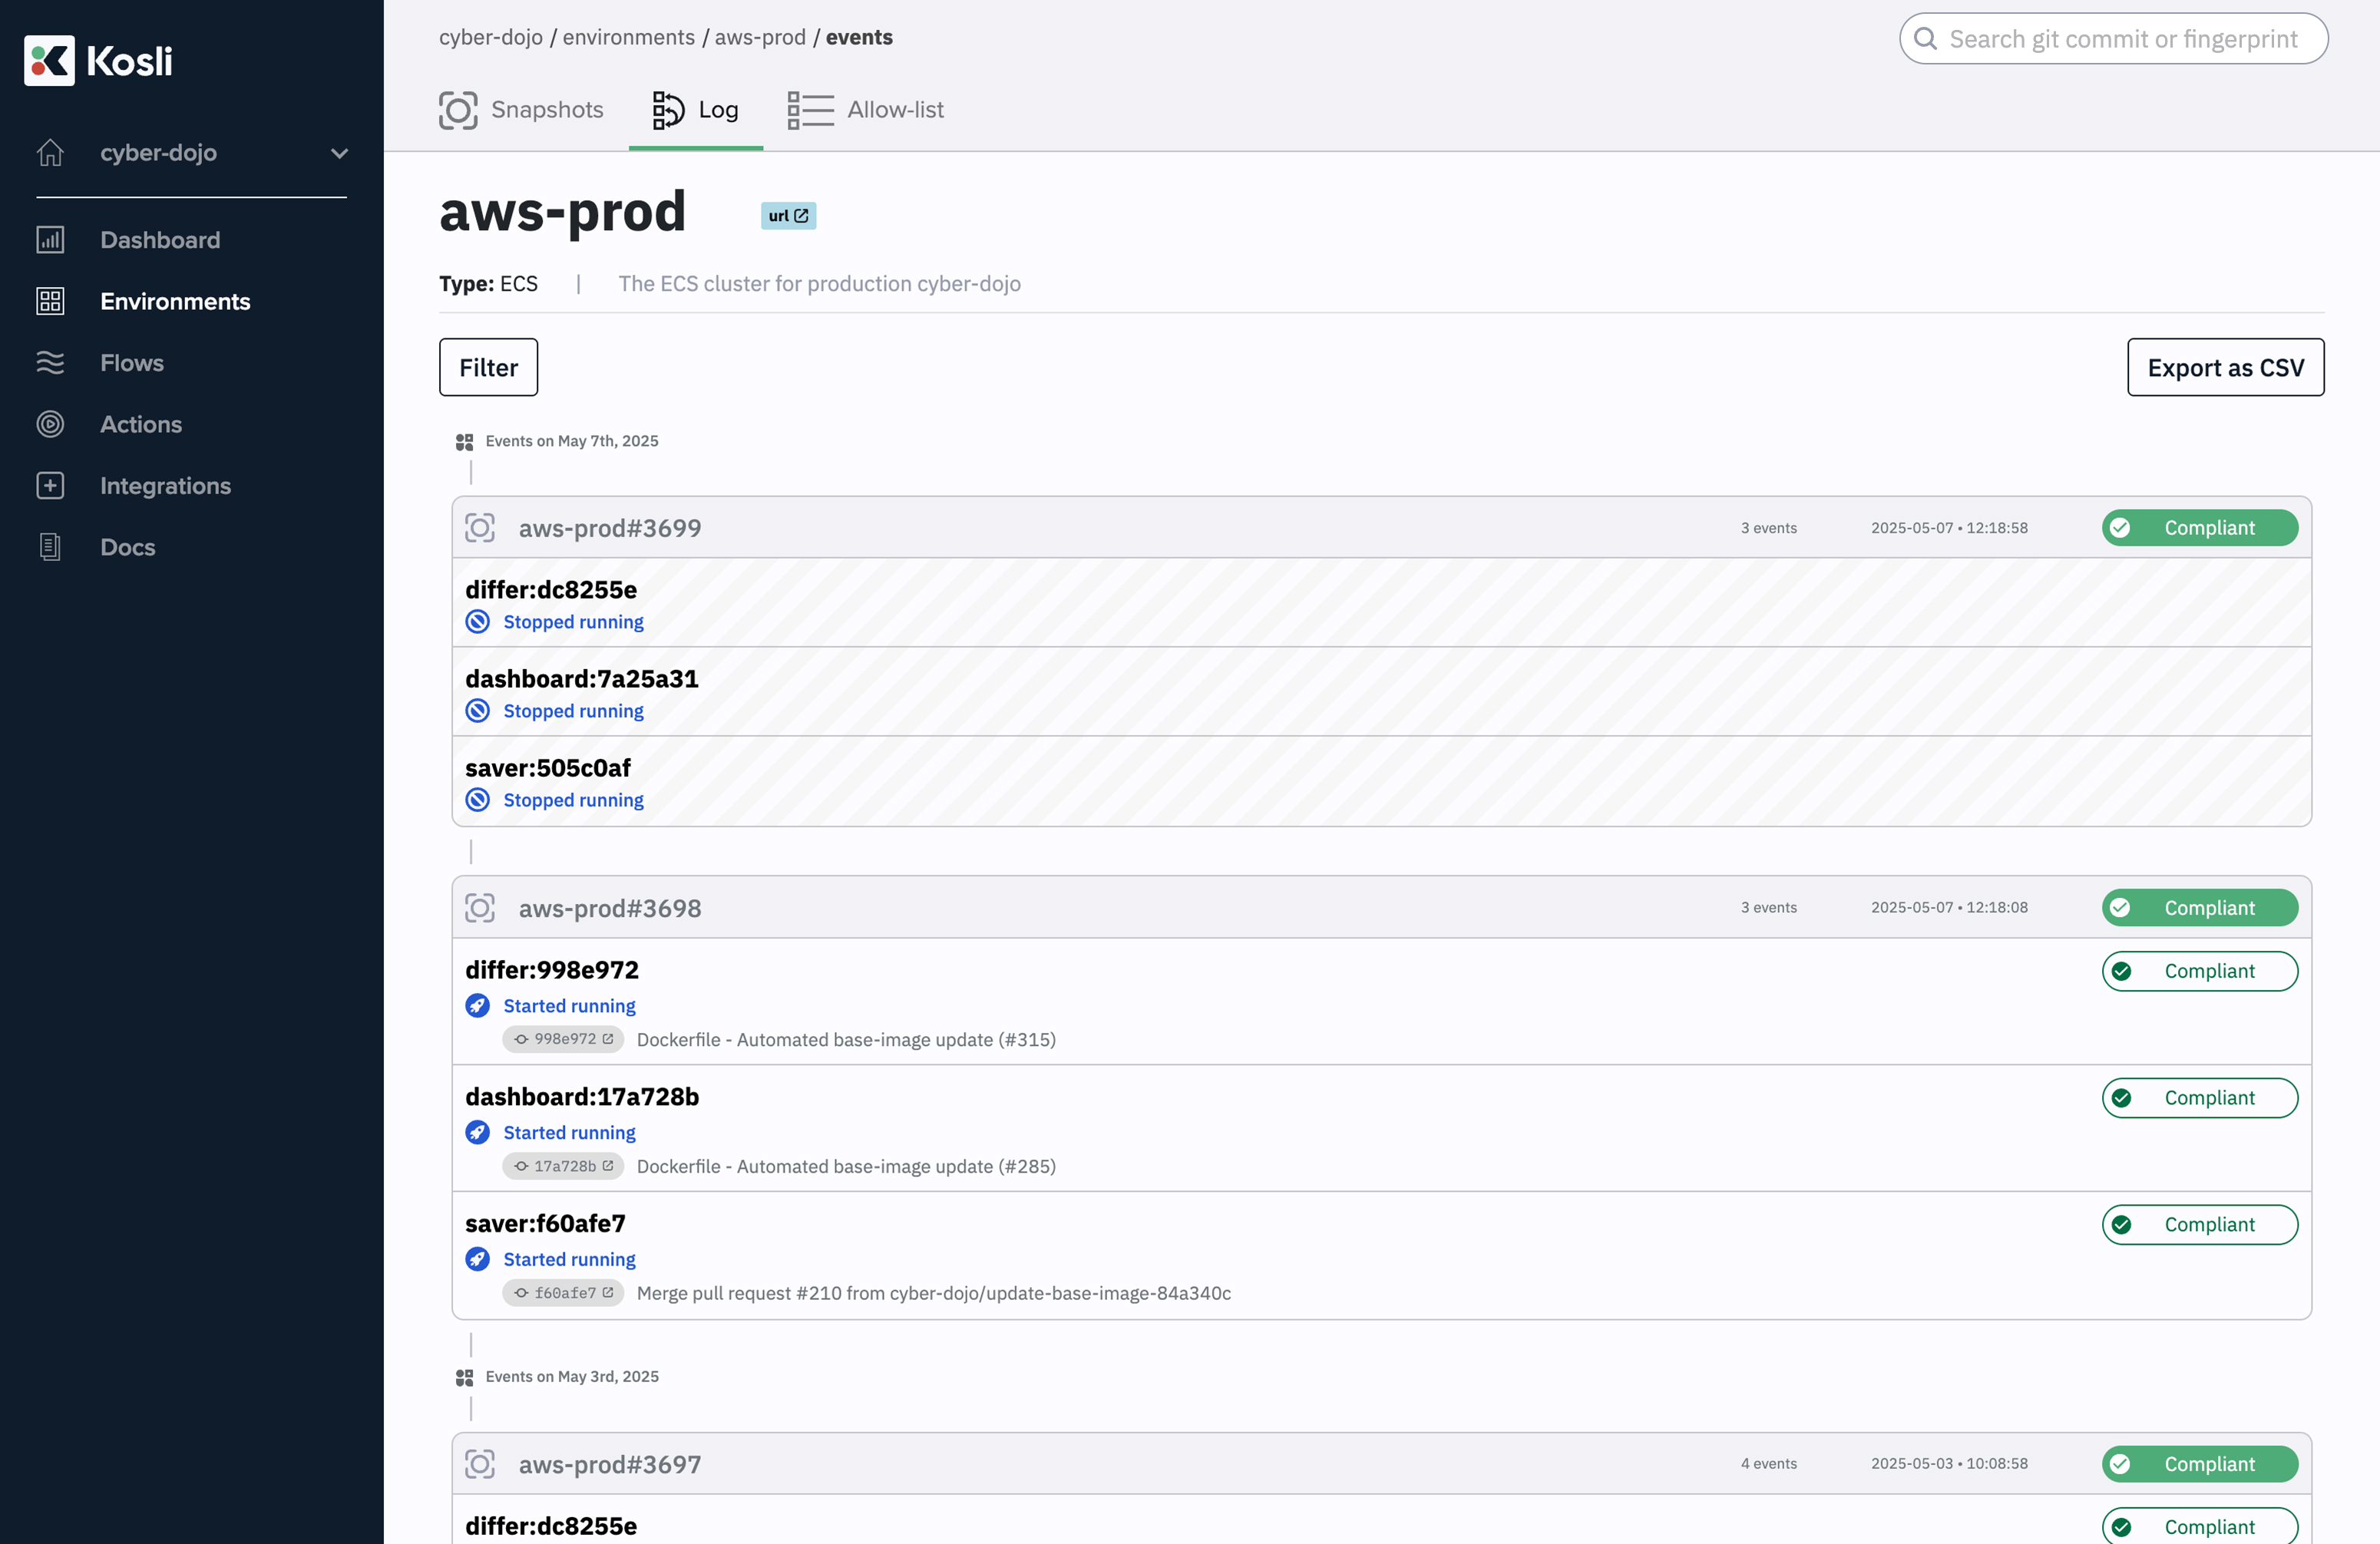
Task: Expand the cyber-dojo organization dropdown chevron
Action: (339, 153)
